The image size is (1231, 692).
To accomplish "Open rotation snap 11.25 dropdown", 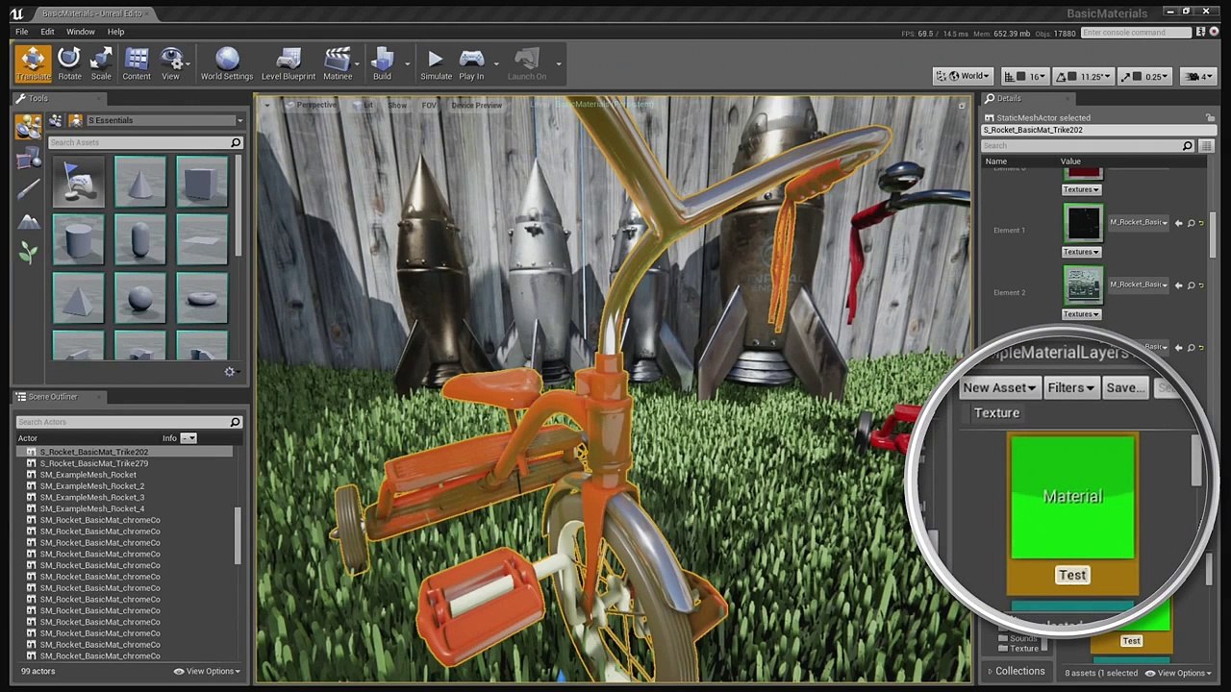I will point(1094,76).
